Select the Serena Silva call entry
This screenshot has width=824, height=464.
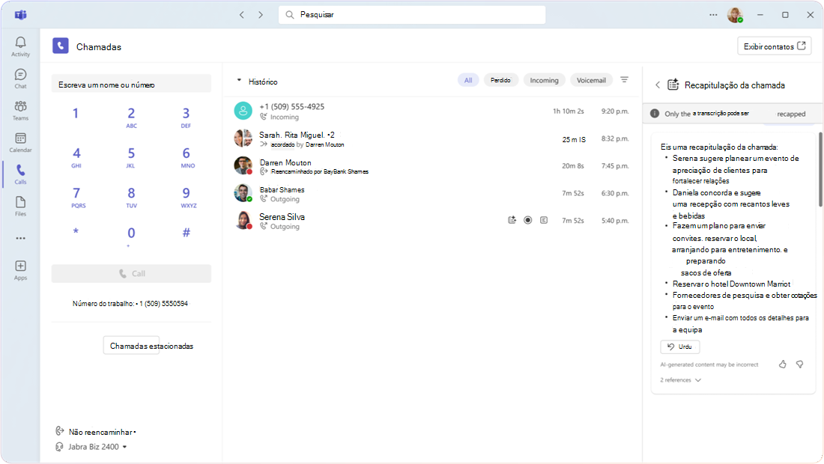(432, 221)
